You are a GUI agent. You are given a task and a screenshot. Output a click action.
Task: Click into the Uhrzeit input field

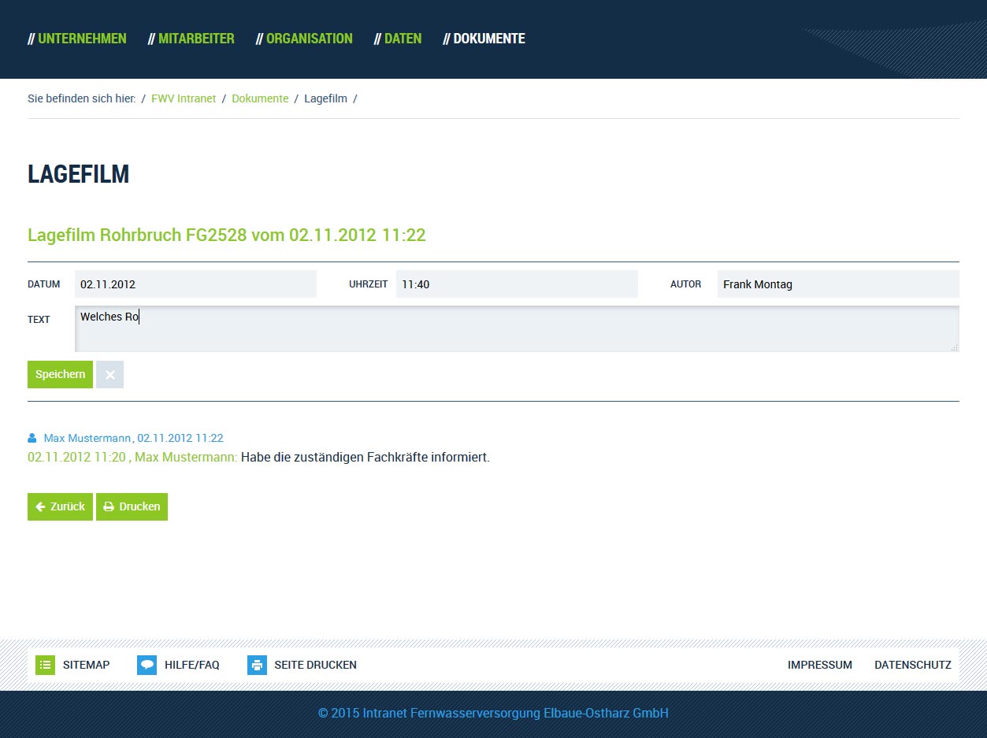click(517, 284)
